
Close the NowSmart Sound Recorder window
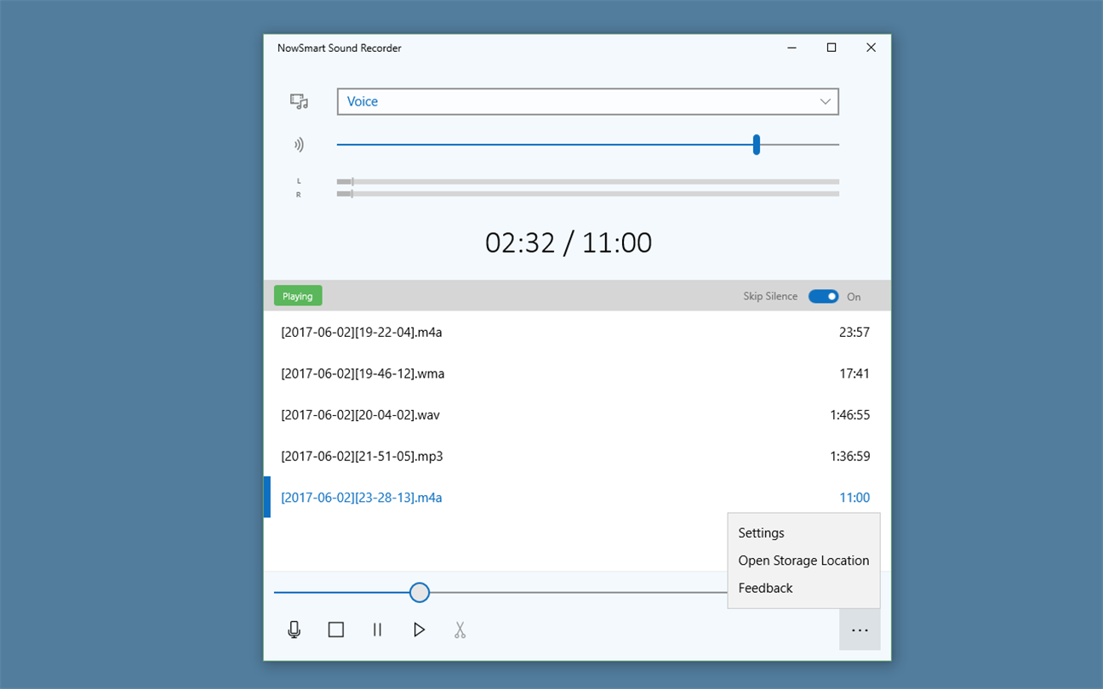tap(871, 48)
